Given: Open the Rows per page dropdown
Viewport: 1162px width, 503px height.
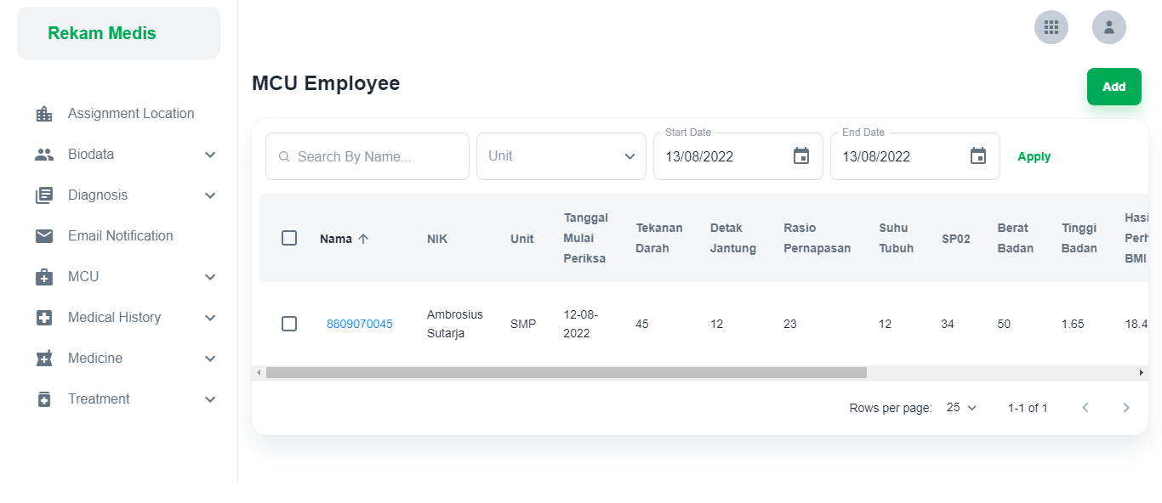Looking at the screenshot, I should [960, 408].
